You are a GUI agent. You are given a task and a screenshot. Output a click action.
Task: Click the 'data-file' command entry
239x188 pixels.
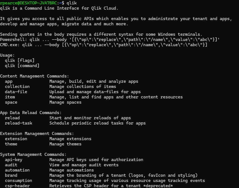click(x=16, y=92)
